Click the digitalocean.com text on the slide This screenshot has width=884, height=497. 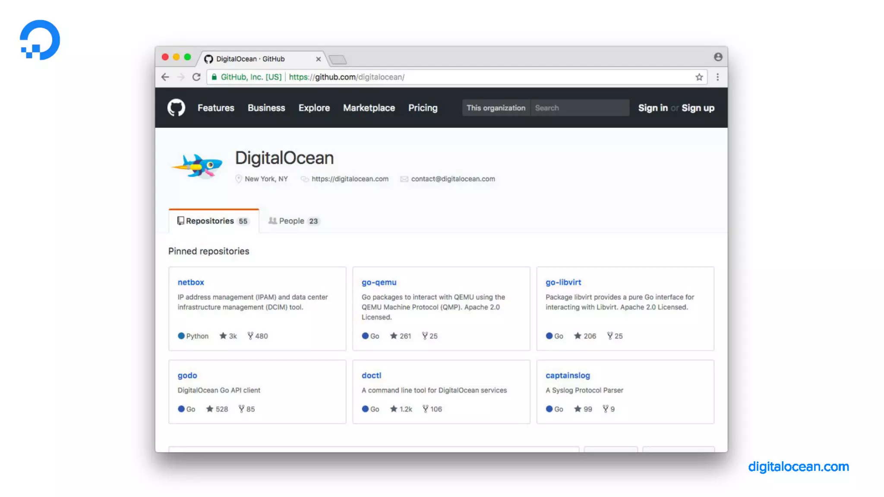point(799,467)
